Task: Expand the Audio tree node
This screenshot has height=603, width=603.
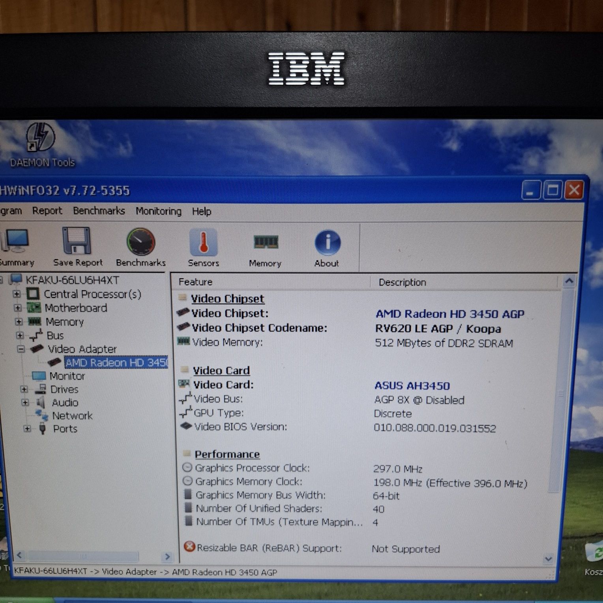Action: tap(25, 403)
